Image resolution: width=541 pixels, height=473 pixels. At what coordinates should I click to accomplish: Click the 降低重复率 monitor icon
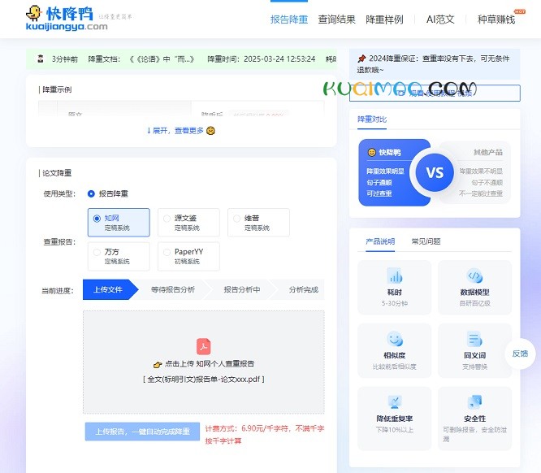pyautogui.click(x=395, y=401)
